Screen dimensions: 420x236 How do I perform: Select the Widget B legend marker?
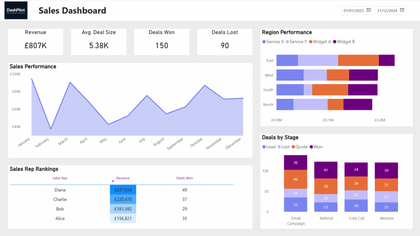pyautogui.click(x=335, y=42)
